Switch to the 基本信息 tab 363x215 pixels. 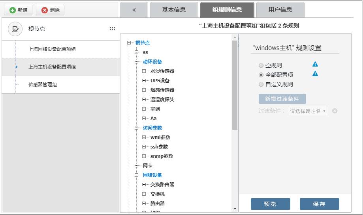click(174, 10)
